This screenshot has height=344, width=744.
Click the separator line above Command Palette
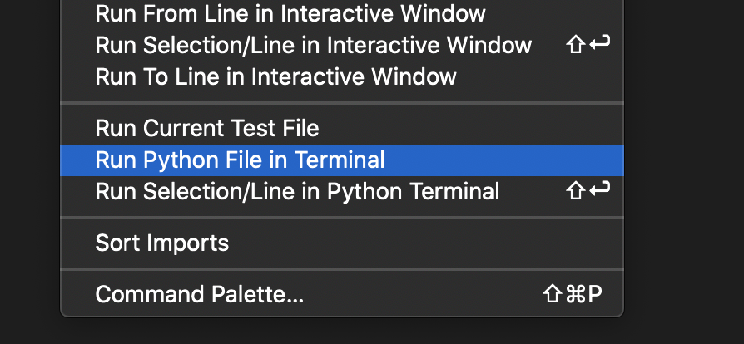[x=342, y=268]
